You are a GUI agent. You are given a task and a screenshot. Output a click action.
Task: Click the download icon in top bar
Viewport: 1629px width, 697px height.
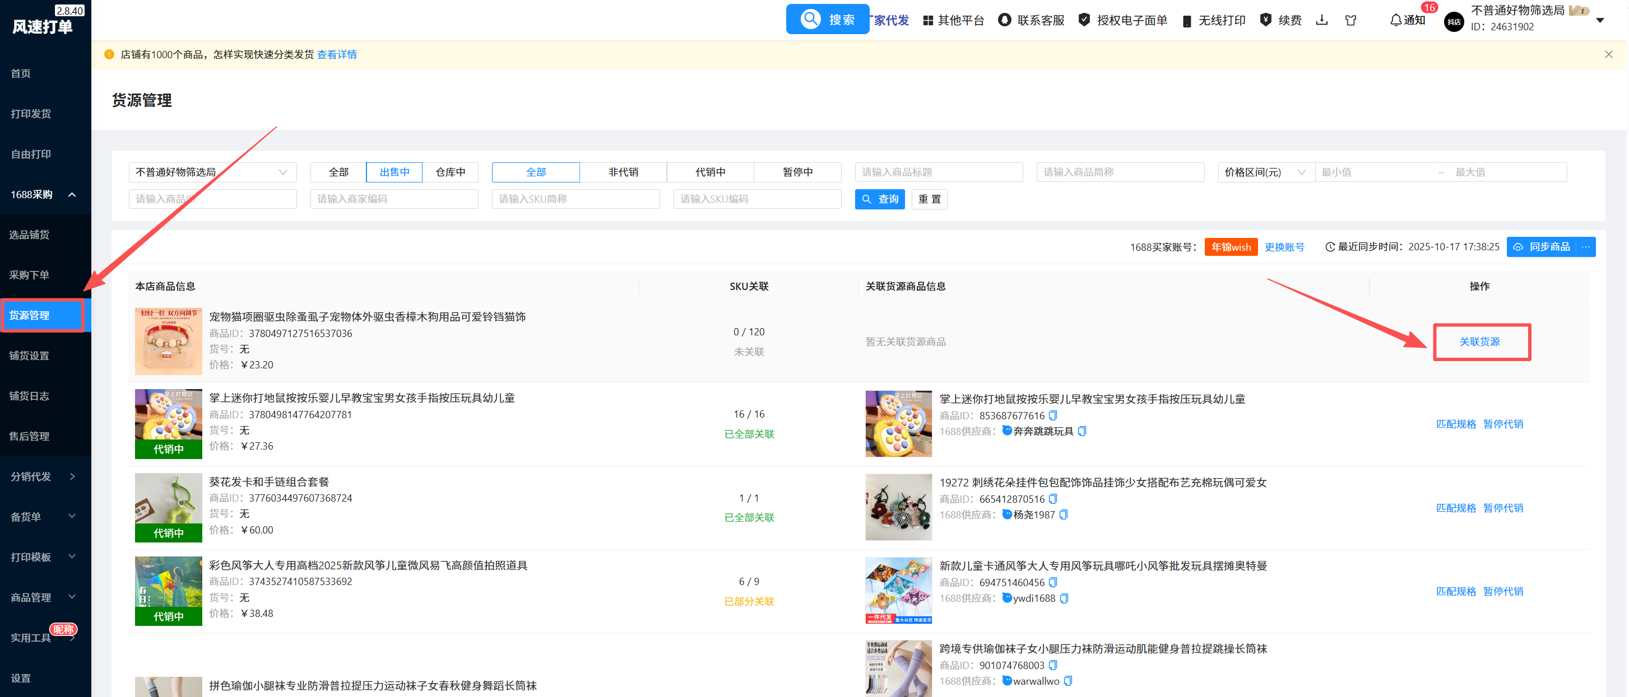tap(1322, 20)
